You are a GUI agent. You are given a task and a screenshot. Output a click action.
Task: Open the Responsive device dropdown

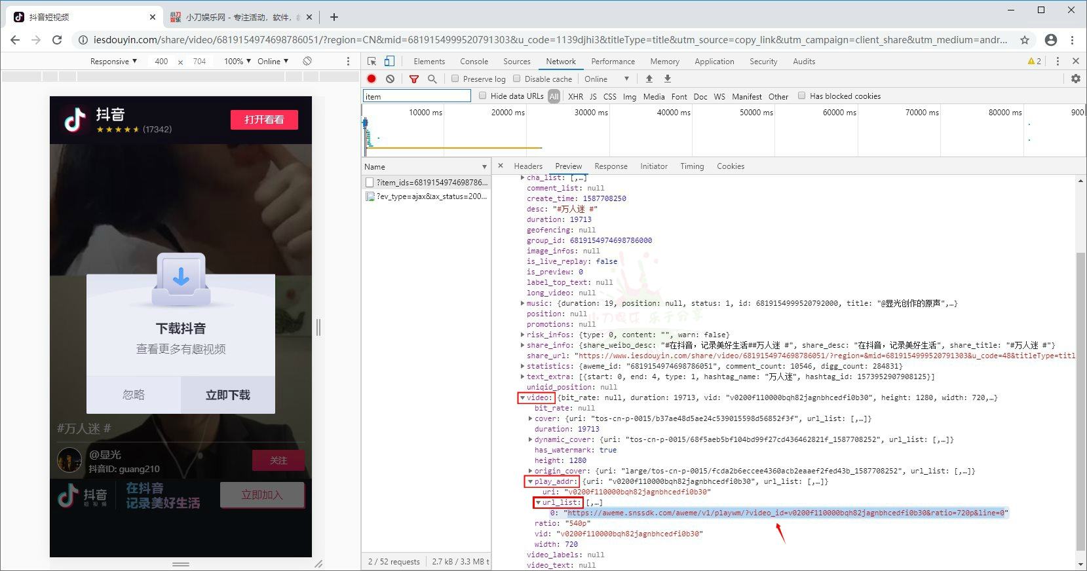click(113, 61)
